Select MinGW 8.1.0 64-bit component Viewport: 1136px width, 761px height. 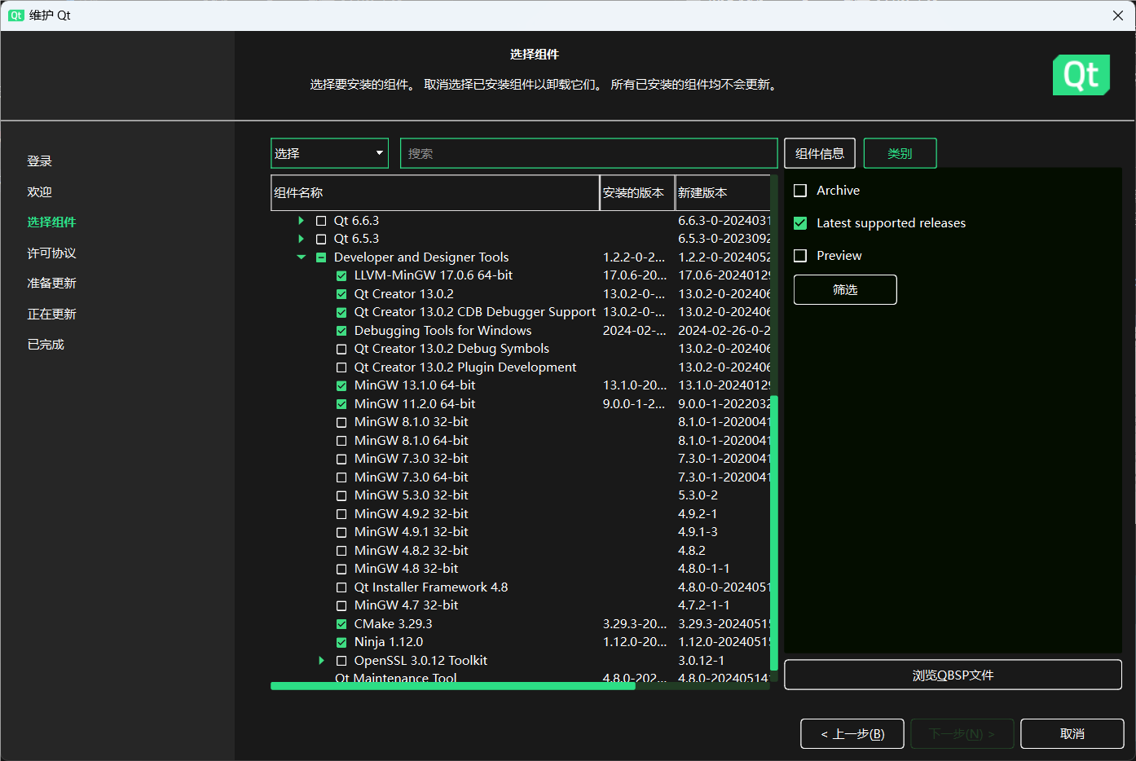click(341, 440)
